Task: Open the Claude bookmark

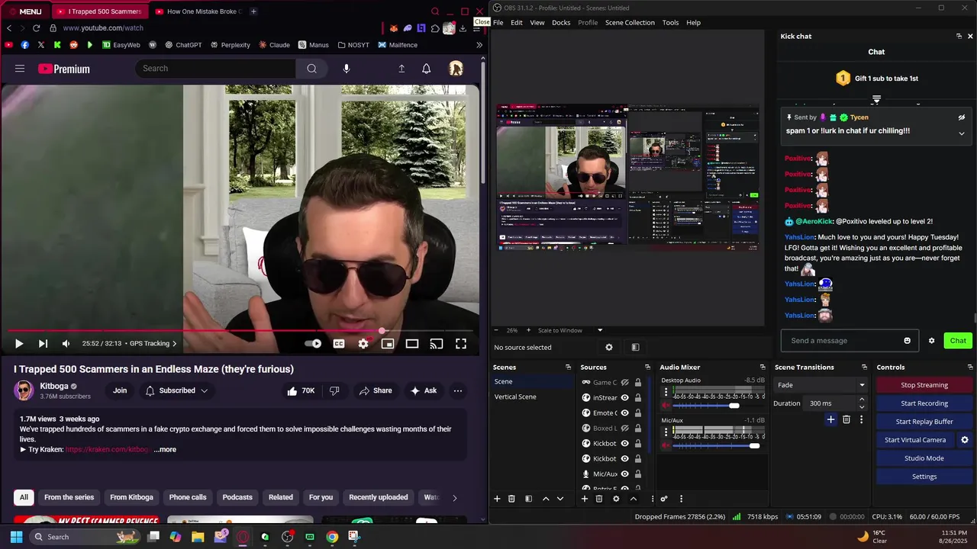Action: (x=274, y=45)
